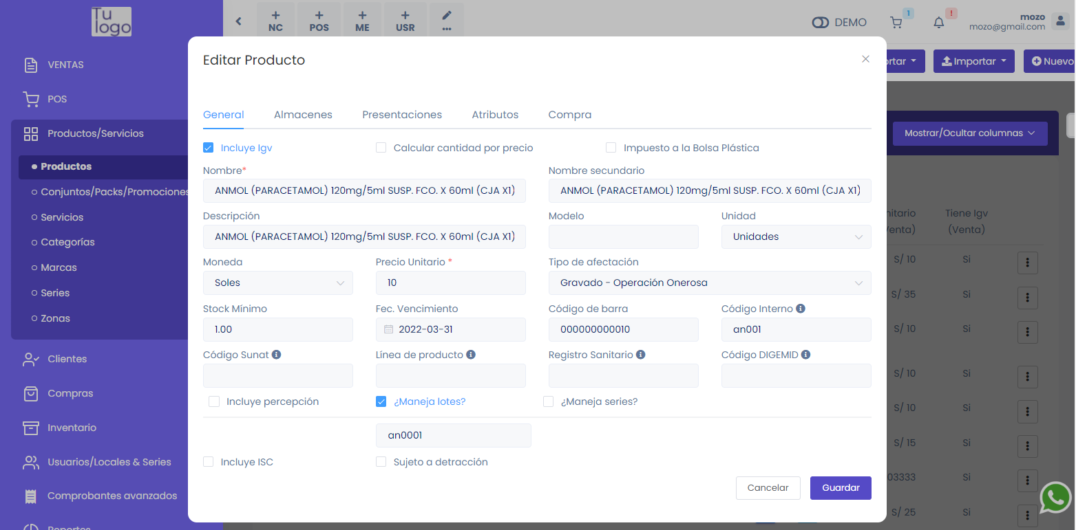Open the Unidad dropdown

[x=796, y=236]
